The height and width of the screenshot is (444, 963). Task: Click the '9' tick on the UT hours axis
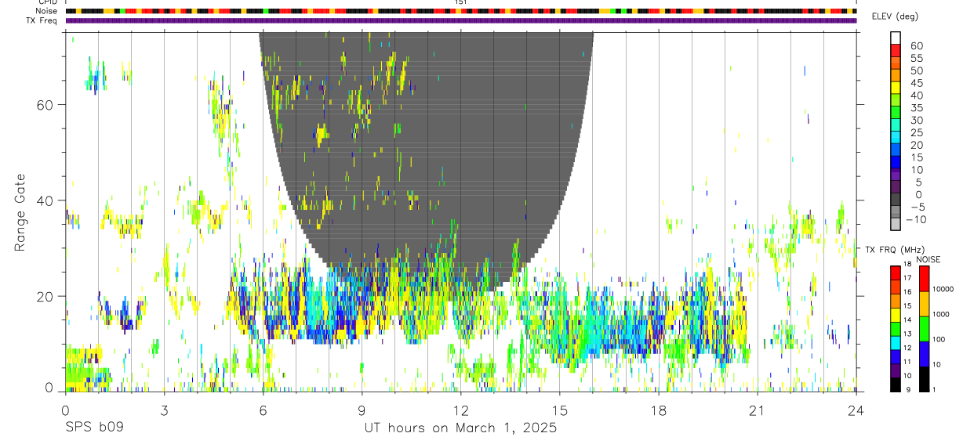pyautogui.click(x=362, y=410)
